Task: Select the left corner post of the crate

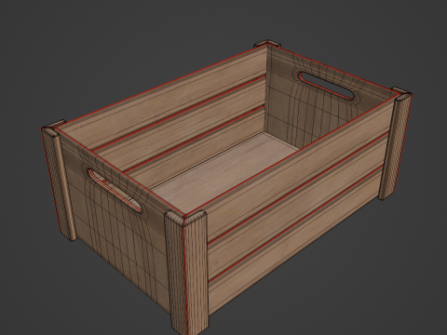Action: [59, 181]
